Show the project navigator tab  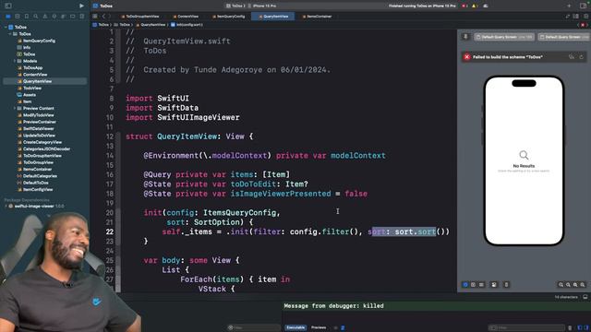(8, 17)
